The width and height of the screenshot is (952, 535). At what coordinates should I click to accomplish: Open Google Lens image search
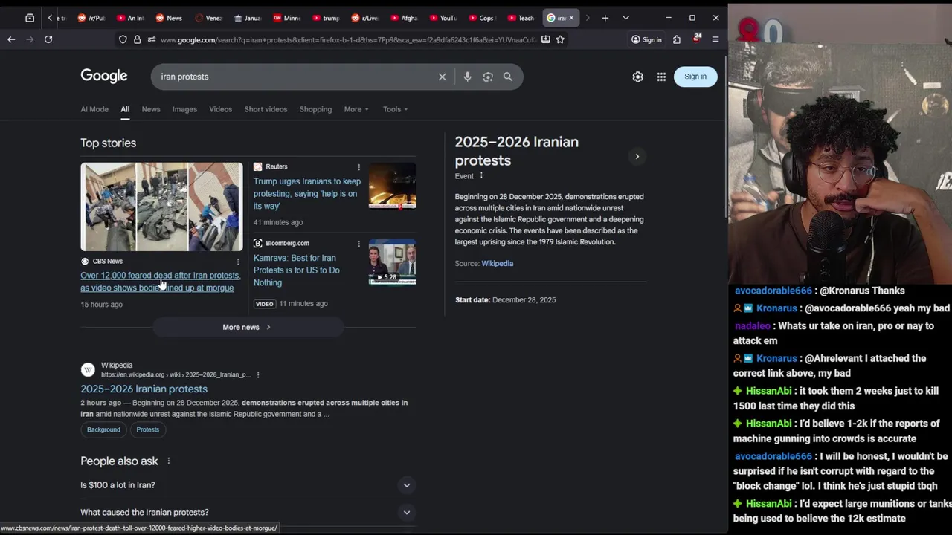[488, 77]
